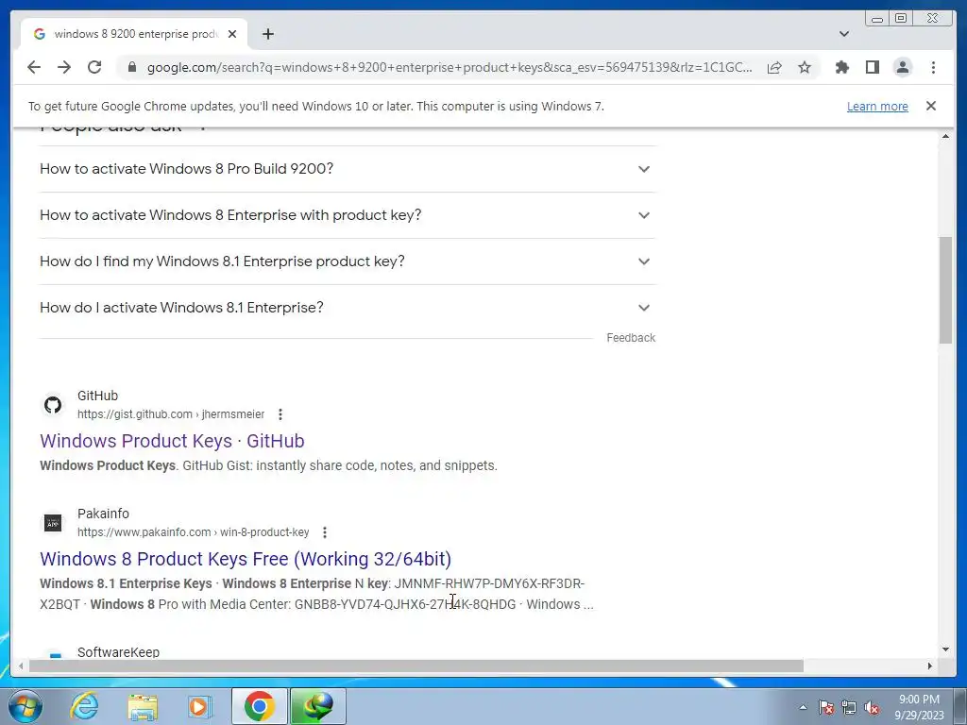Open the Windows Start menu
This screenshot has width=967, height=725.
(25, 706)
